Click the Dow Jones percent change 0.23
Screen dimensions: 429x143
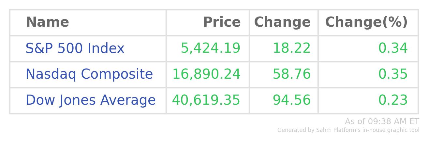(x=393, y=100)
